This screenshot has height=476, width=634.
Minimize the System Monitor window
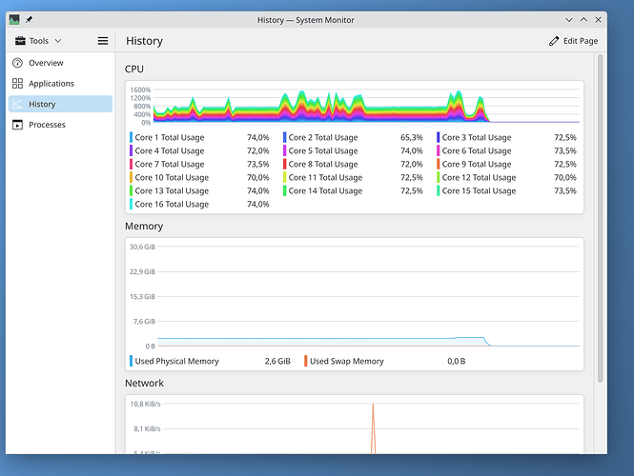tap(569, 20)
